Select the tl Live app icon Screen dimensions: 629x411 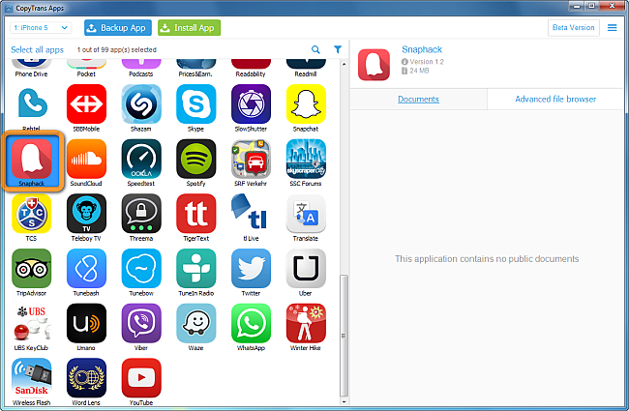pos(251,214)
